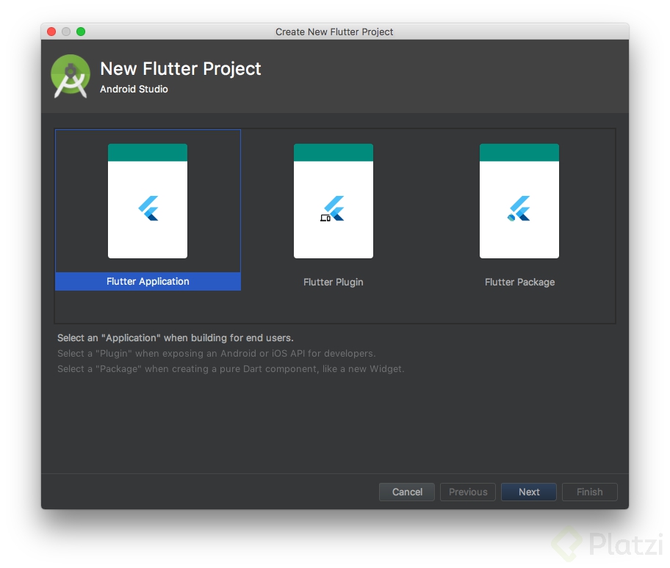Click the Android Studio logo in the header
This screenshot has height=568, width=670.
[x=70, y=76]
